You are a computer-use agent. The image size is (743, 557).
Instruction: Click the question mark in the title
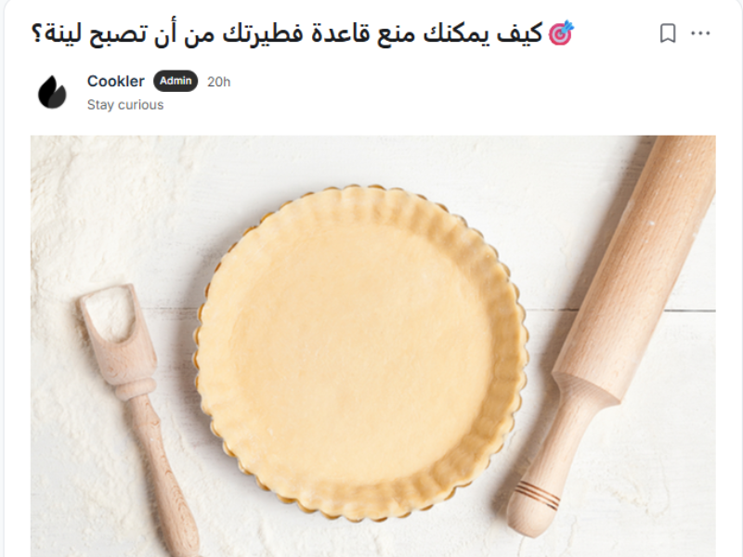click(x=36, y=34)
